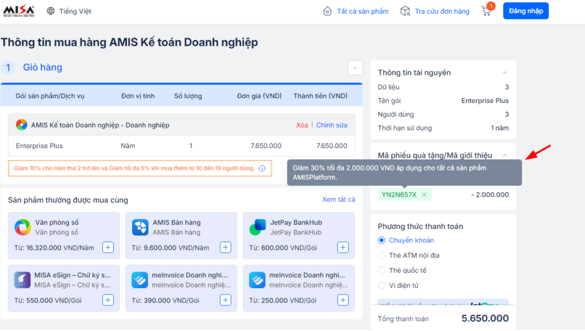Screen dimensions: 585x331
Task: Click the Giảm 10% discount notice banner
Action: (140, 168)
